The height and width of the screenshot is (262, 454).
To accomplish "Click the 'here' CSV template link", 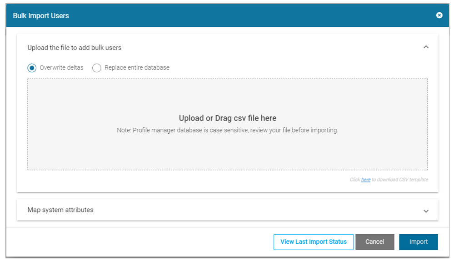I will point(365,180).
